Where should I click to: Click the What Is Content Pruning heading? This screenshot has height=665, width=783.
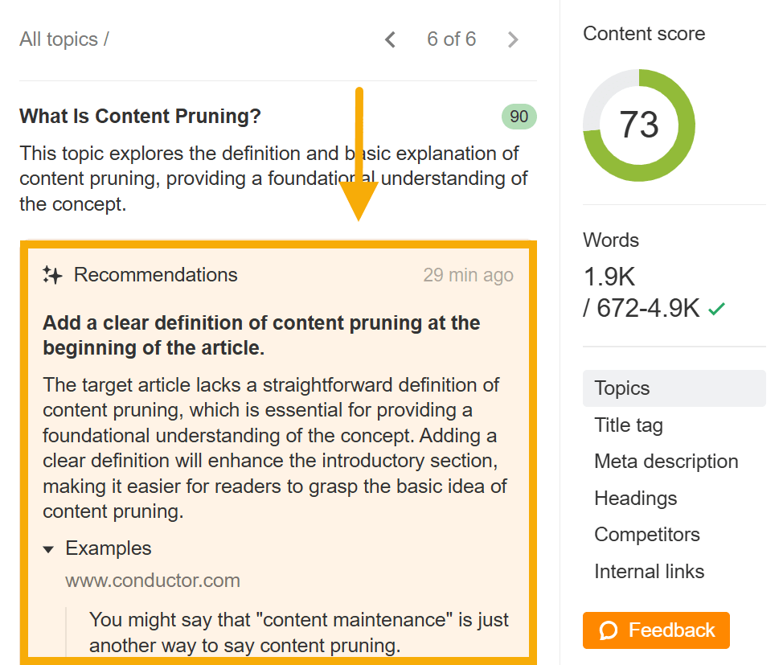pos(140,117)
